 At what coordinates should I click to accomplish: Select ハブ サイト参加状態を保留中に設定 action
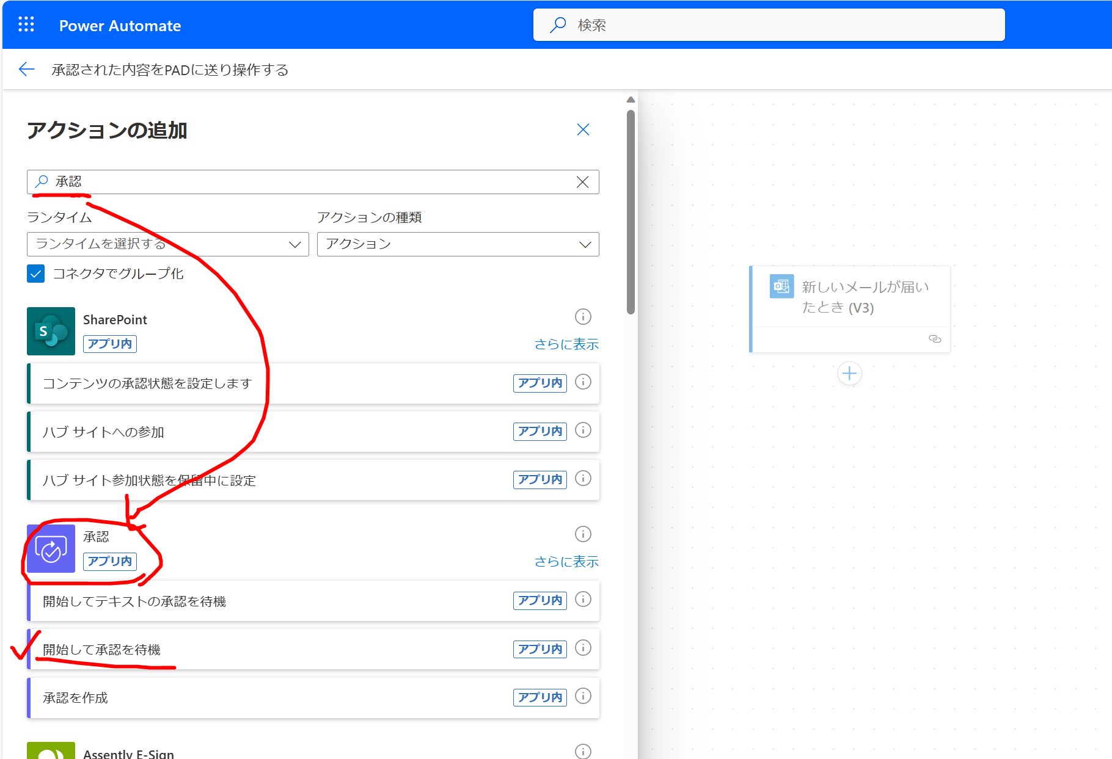(313, 480)
